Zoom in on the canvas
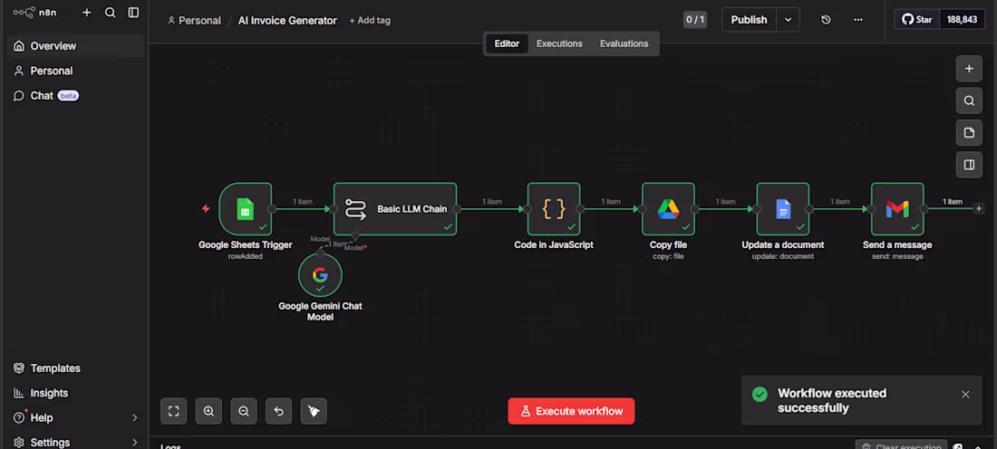Image resolution: width=997 pixels, height=449 pixels. [x=208, y=411]
